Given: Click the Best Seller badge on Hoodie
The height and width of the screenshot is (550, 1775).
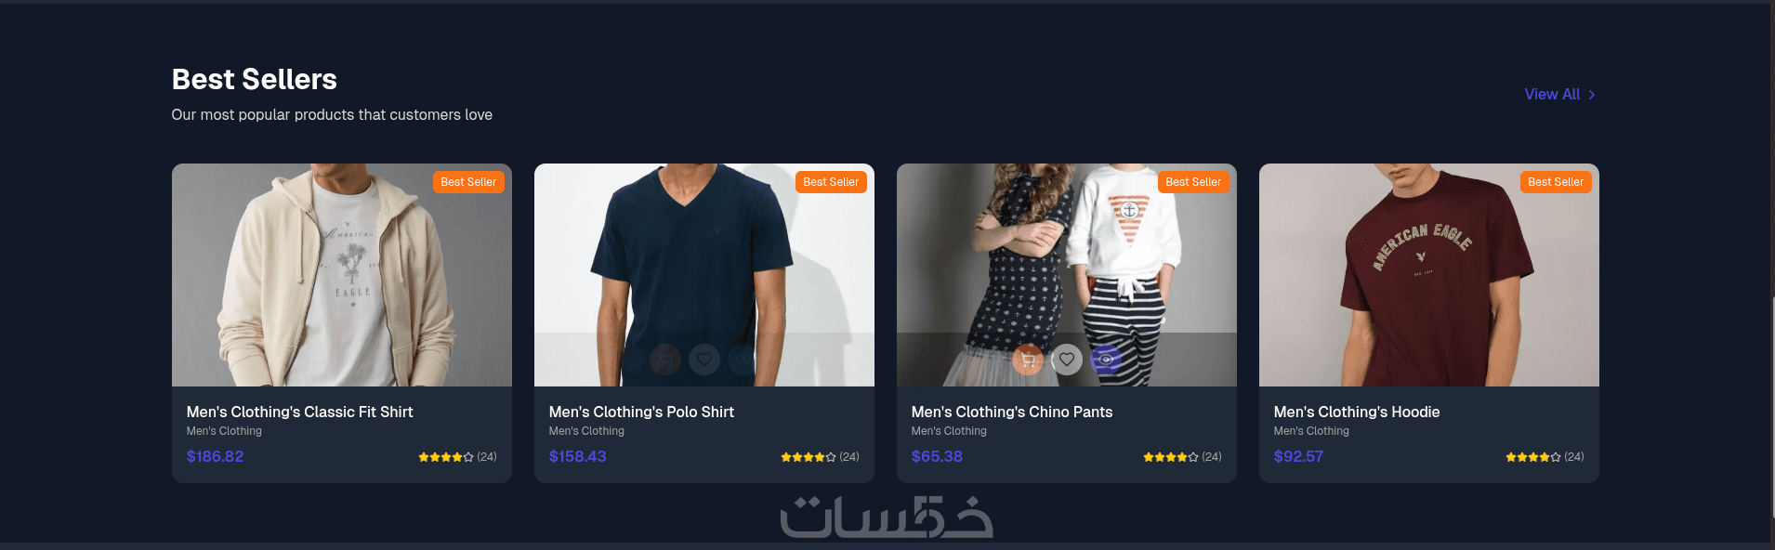Looking at the screenshot, I should [1556, 182].
